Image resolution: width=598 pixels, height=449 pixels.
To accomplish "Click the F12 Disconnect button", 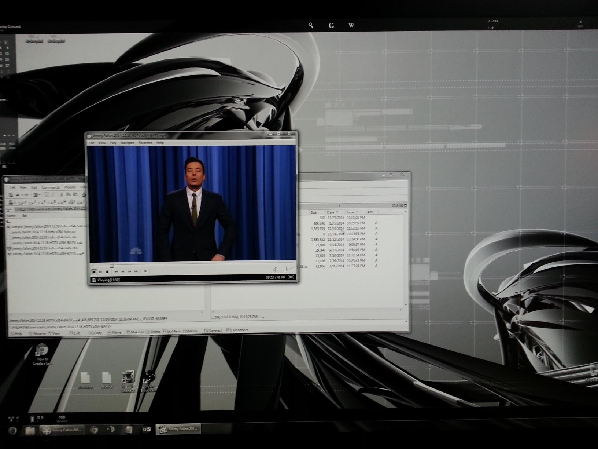I will point(237,330).
